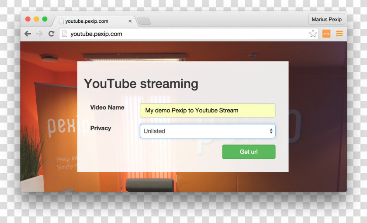Click the green maximize window button
Screen dimensions: 367x223
pyautogui.click(x=45, y=19)
